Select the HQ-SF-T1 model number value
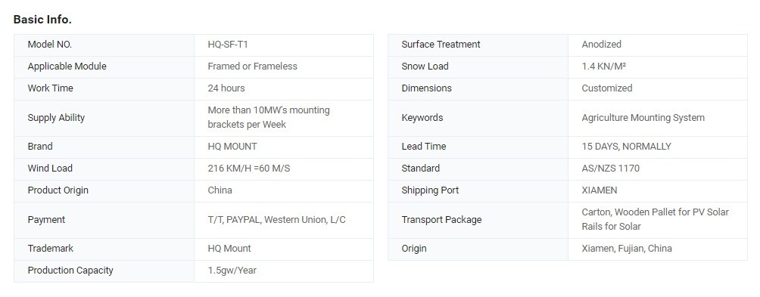The width and height of the screenshot is (760, 297). [228, 45]
